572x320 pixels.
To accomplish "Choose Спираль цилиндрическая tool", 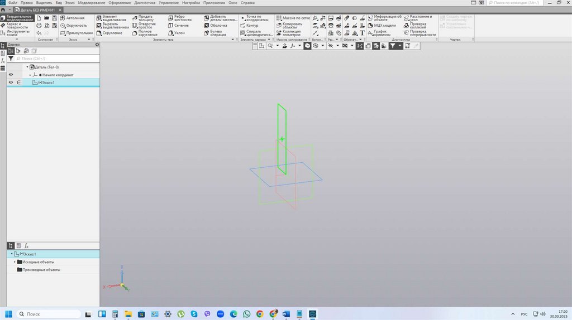I will coord(256,33).
